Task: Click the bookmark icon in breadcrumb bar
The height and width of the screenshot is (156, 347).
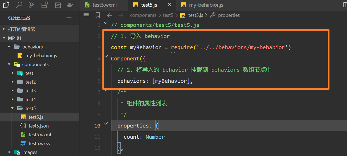Action: (x=98, y=15)
